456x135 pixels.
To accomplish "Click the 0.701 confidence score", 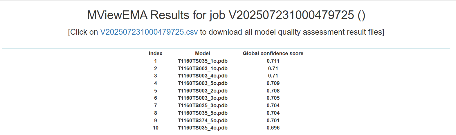I will pyautogui.click(x=273, y=121).
